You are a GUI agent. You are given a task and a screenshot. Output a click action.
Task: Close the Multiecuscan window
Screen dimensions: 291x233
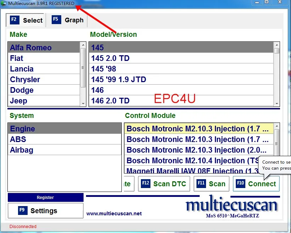(280, 2)
